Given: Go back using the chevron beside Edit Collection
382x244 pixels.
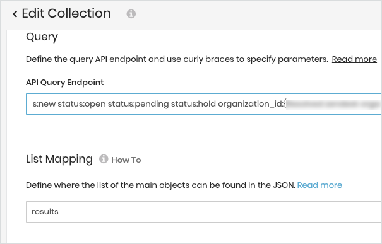Looking at the screenshot, I should click(x=15, y=14).
